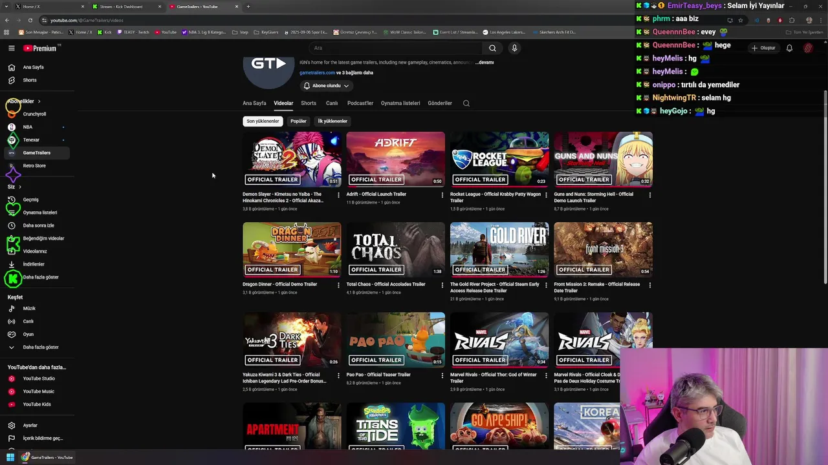The height and width of the screenshot is (465, 828).
Task: Select İlk yüklenenler filter chip
Action: click(x=332, y=121)
